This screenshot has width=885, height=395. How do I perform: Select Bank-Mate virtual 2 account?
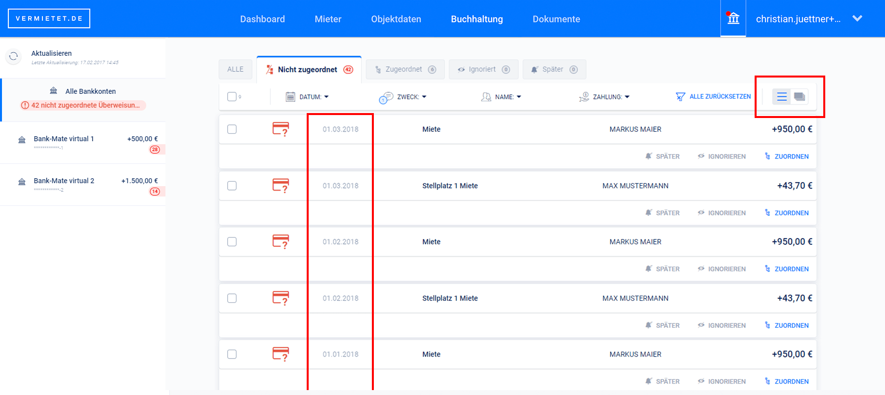point(83,185)
